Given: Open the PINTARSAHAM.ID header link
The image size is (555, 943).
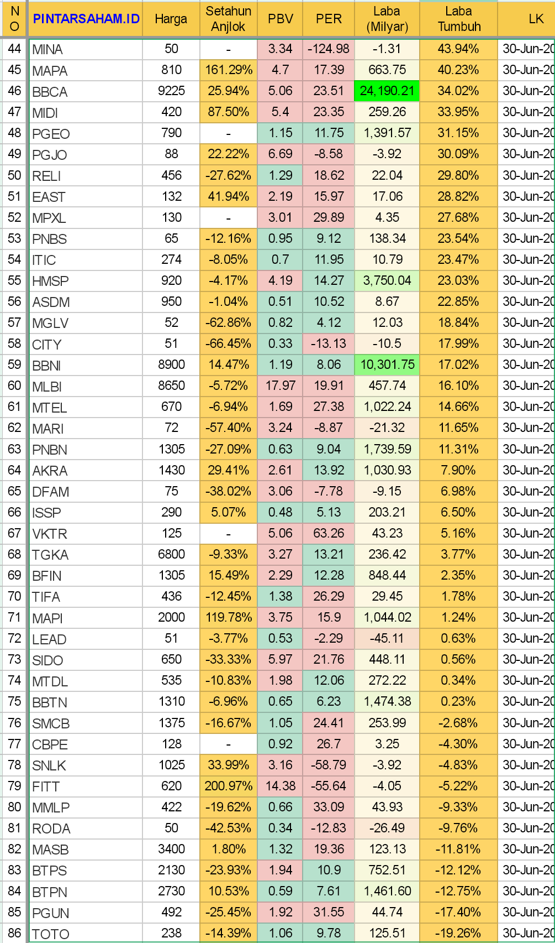Looking at the screenshot, I should tap(86, 19).
